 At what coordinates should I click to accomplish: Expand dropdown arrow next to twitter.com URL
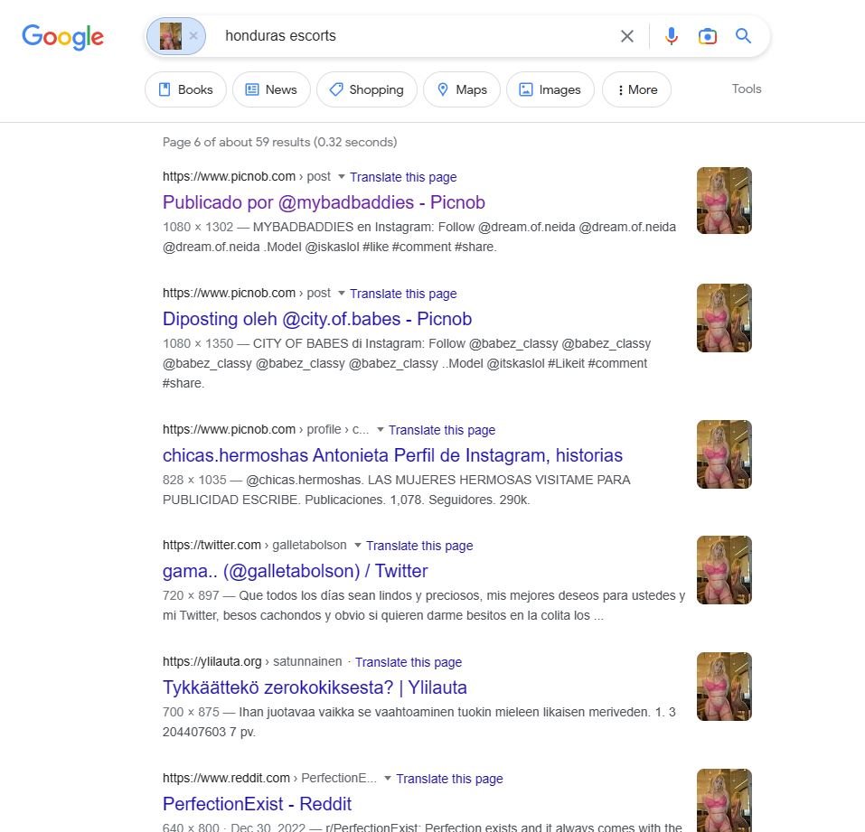coord(357,546)
